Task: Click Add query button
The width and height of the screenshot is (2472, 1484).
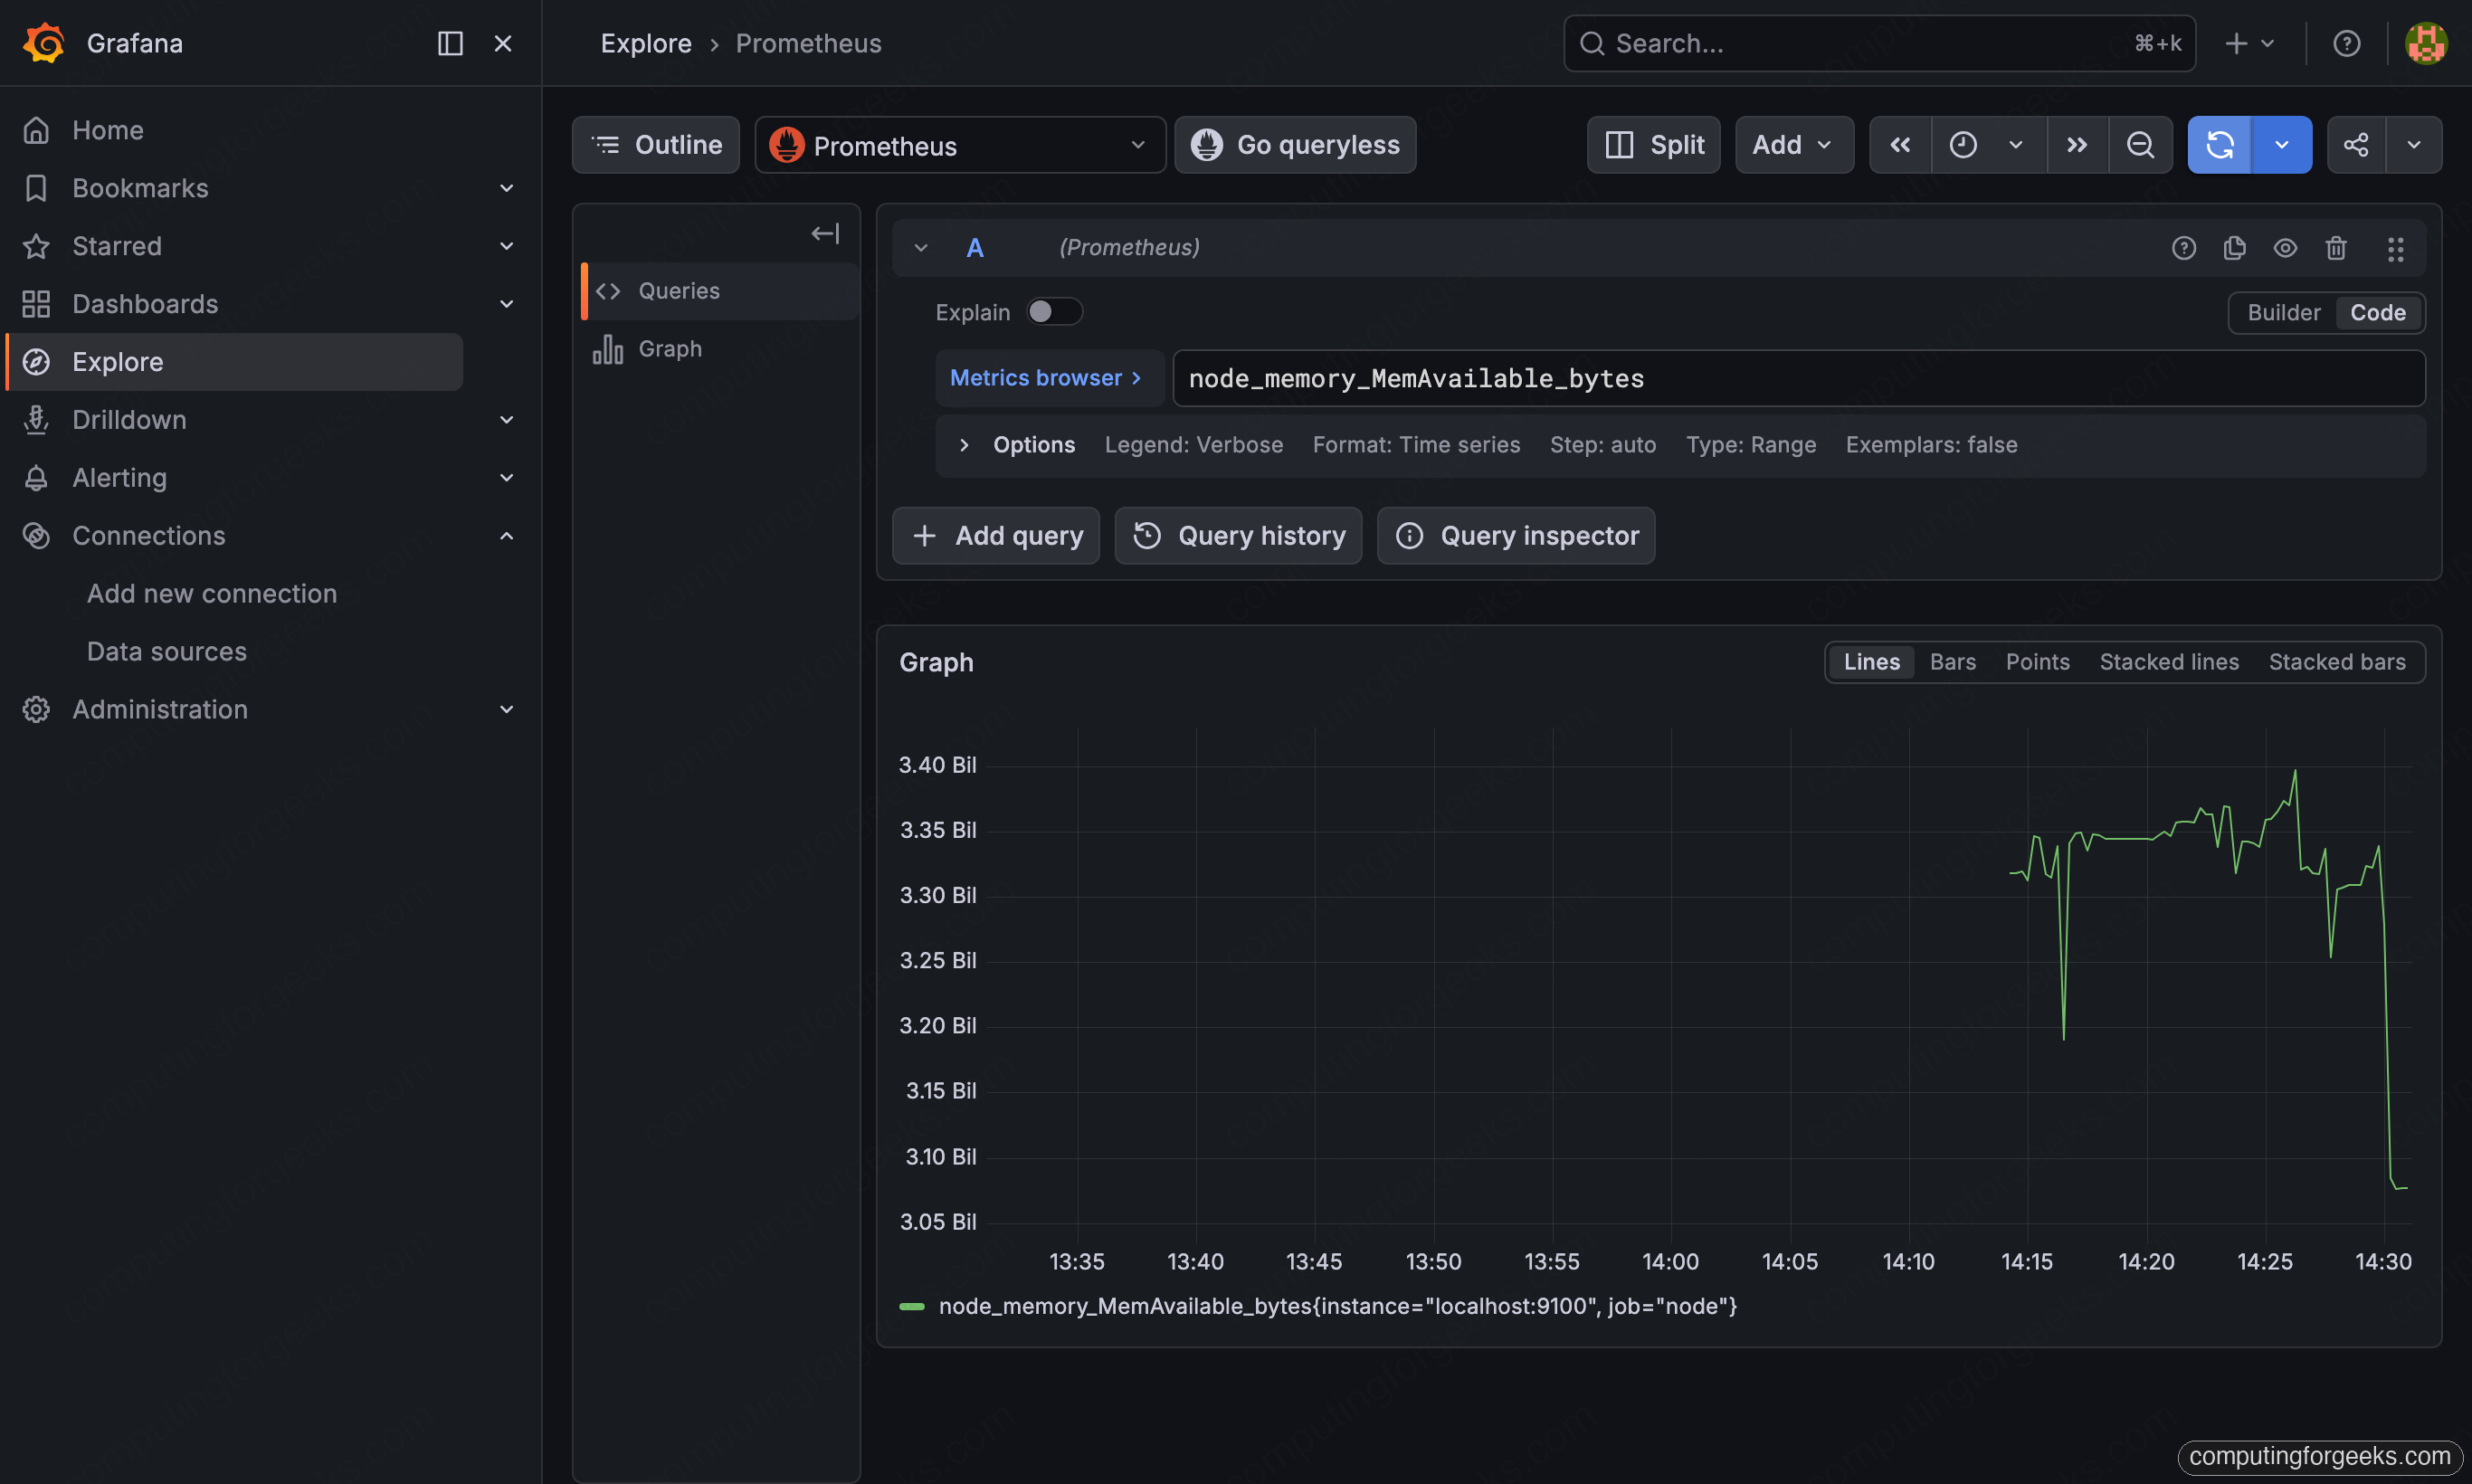Action: pos(996,536)
